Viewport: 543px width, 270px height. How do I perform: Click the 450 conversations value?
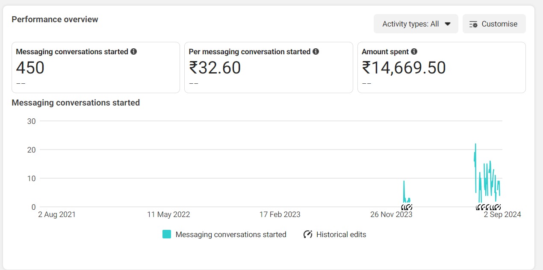30,68
